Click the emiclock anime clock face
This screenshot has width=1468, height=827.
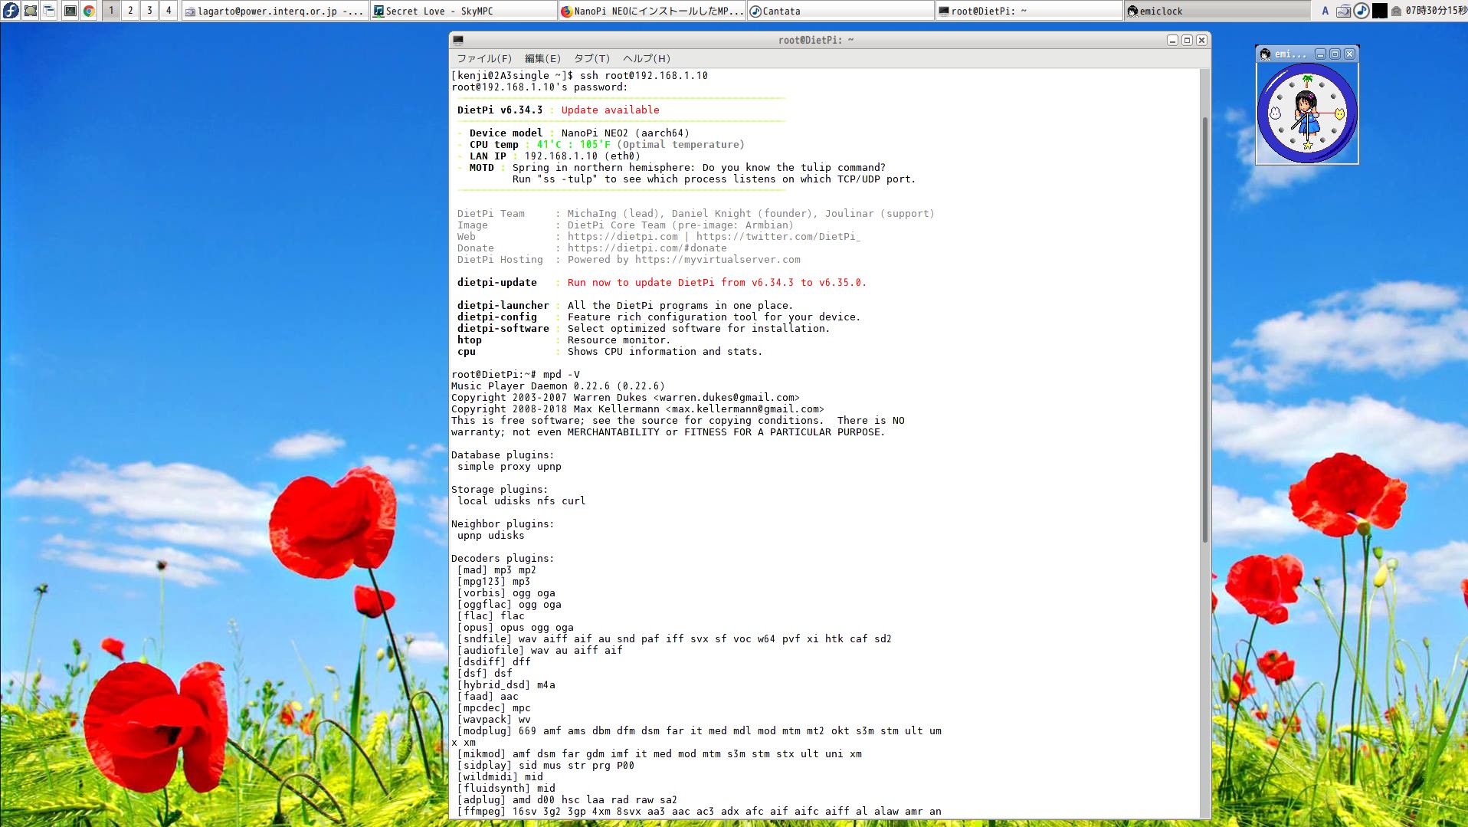(1308, 113)
